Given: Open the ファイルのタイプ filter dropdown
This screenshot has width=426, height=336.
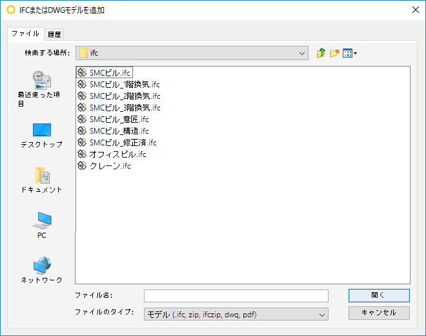Looking at the screenshot, I should (236, 315).
